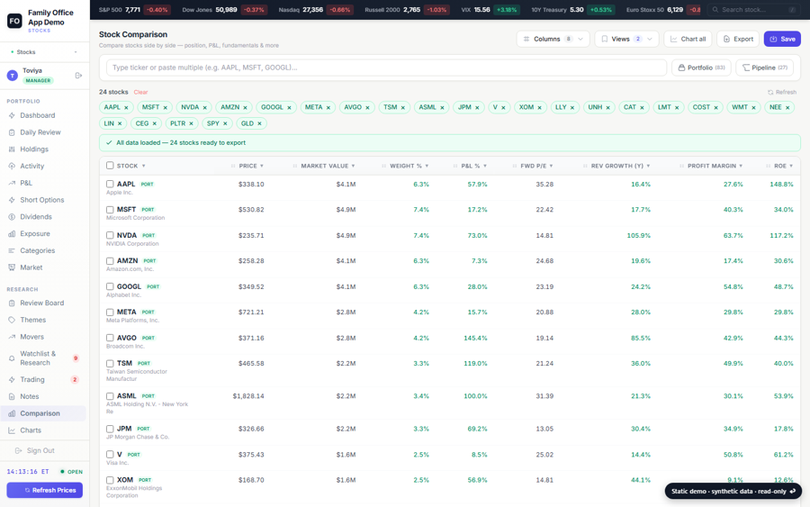
Task: Open Watchlist & Research bell icon
Action: (12, 358)
